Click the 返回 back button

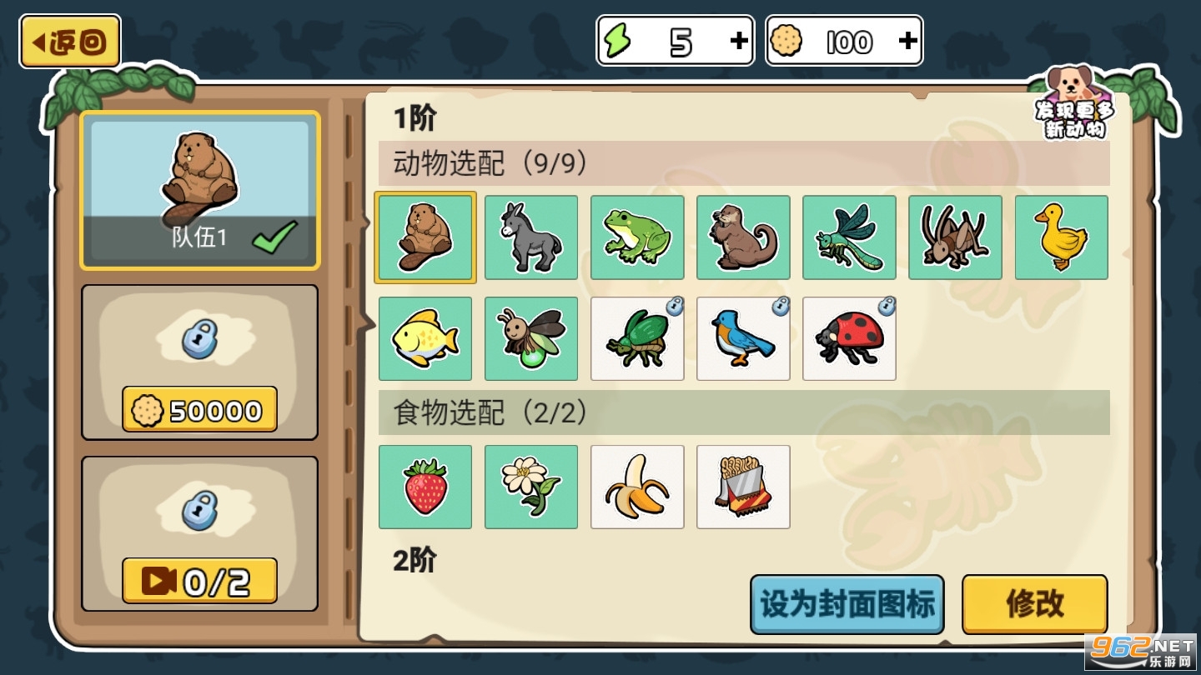point(70,41)
